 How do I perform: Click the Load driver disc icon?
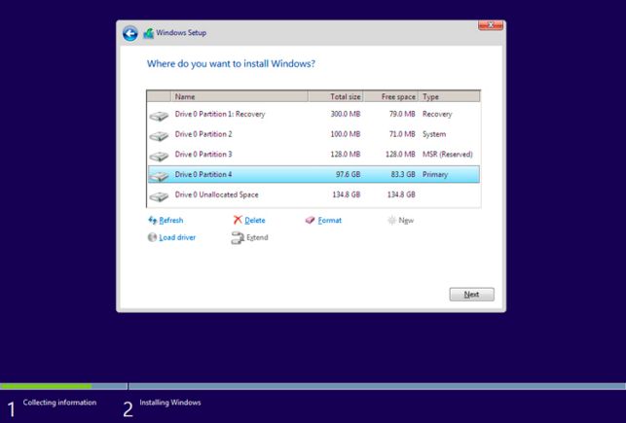point(152,237)
